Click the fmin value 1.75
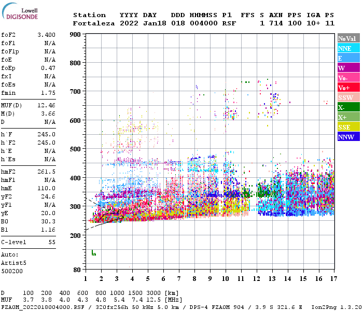Viewport: 363px width, 311px height. pyautogui.click(x=48, y=93)
